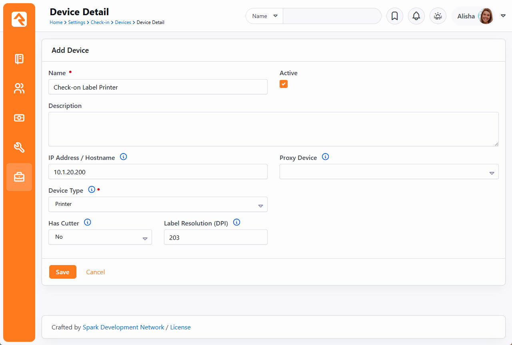Open the Intranet book icon in sidebar

pos(19,59)
